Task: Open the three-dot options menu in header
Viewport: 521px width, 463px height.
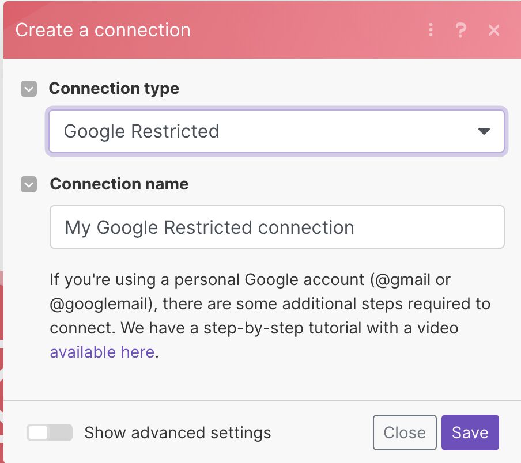Action: [431, 30]
